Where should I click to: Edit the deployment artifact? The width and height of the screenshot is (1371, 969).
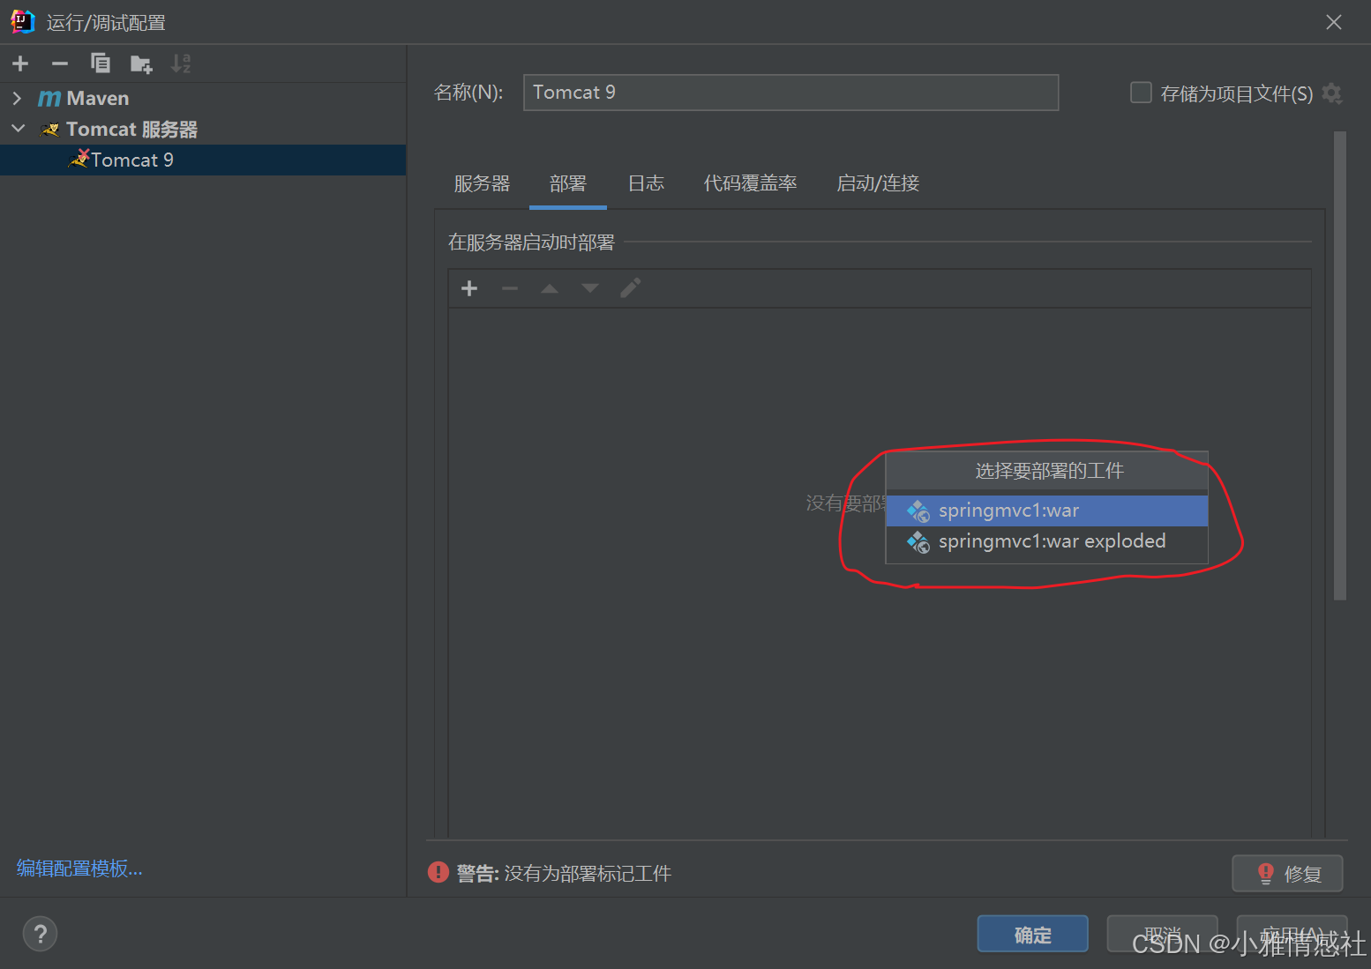click(x=630, y=288)
